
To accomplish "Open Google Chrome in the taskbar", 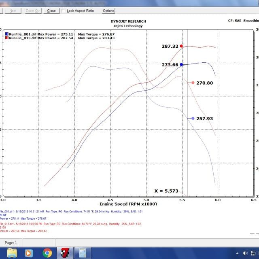I will (x=47, y=253).
